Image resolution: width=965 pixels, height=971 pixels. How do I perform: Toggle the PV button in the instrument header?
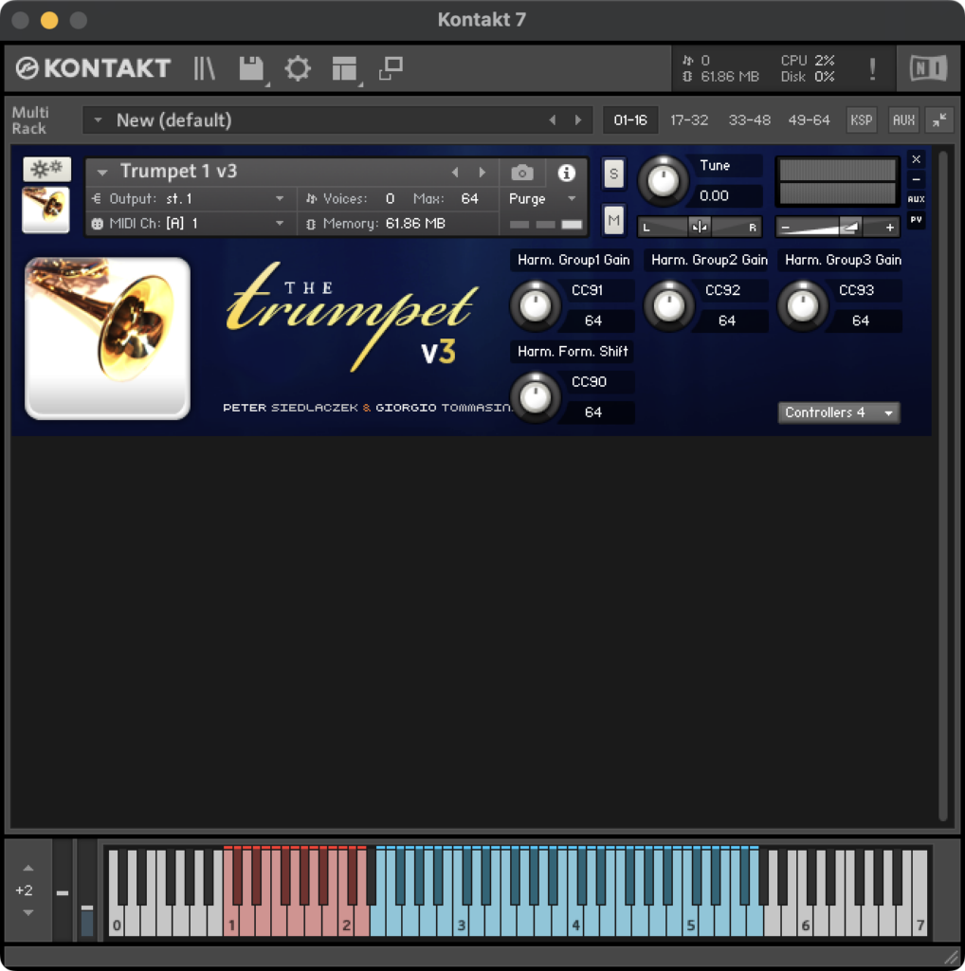coord(916,219)
